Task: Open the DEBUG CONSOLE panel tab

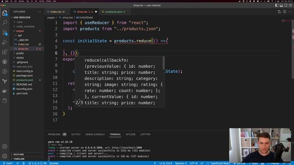Action: point(95,134)
